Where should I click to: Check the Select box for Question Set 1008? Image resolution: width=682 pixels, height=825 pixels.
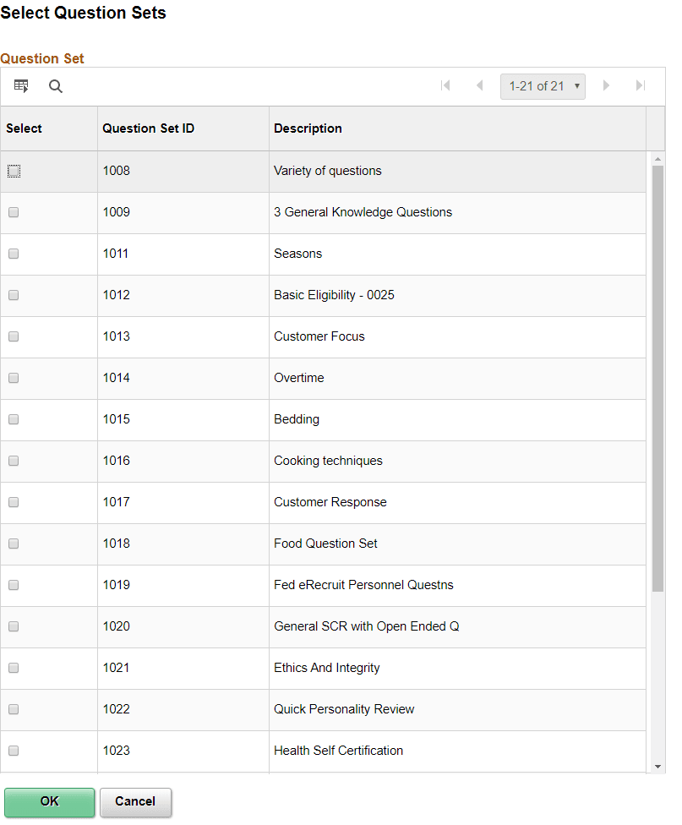[x=14, y=171]
